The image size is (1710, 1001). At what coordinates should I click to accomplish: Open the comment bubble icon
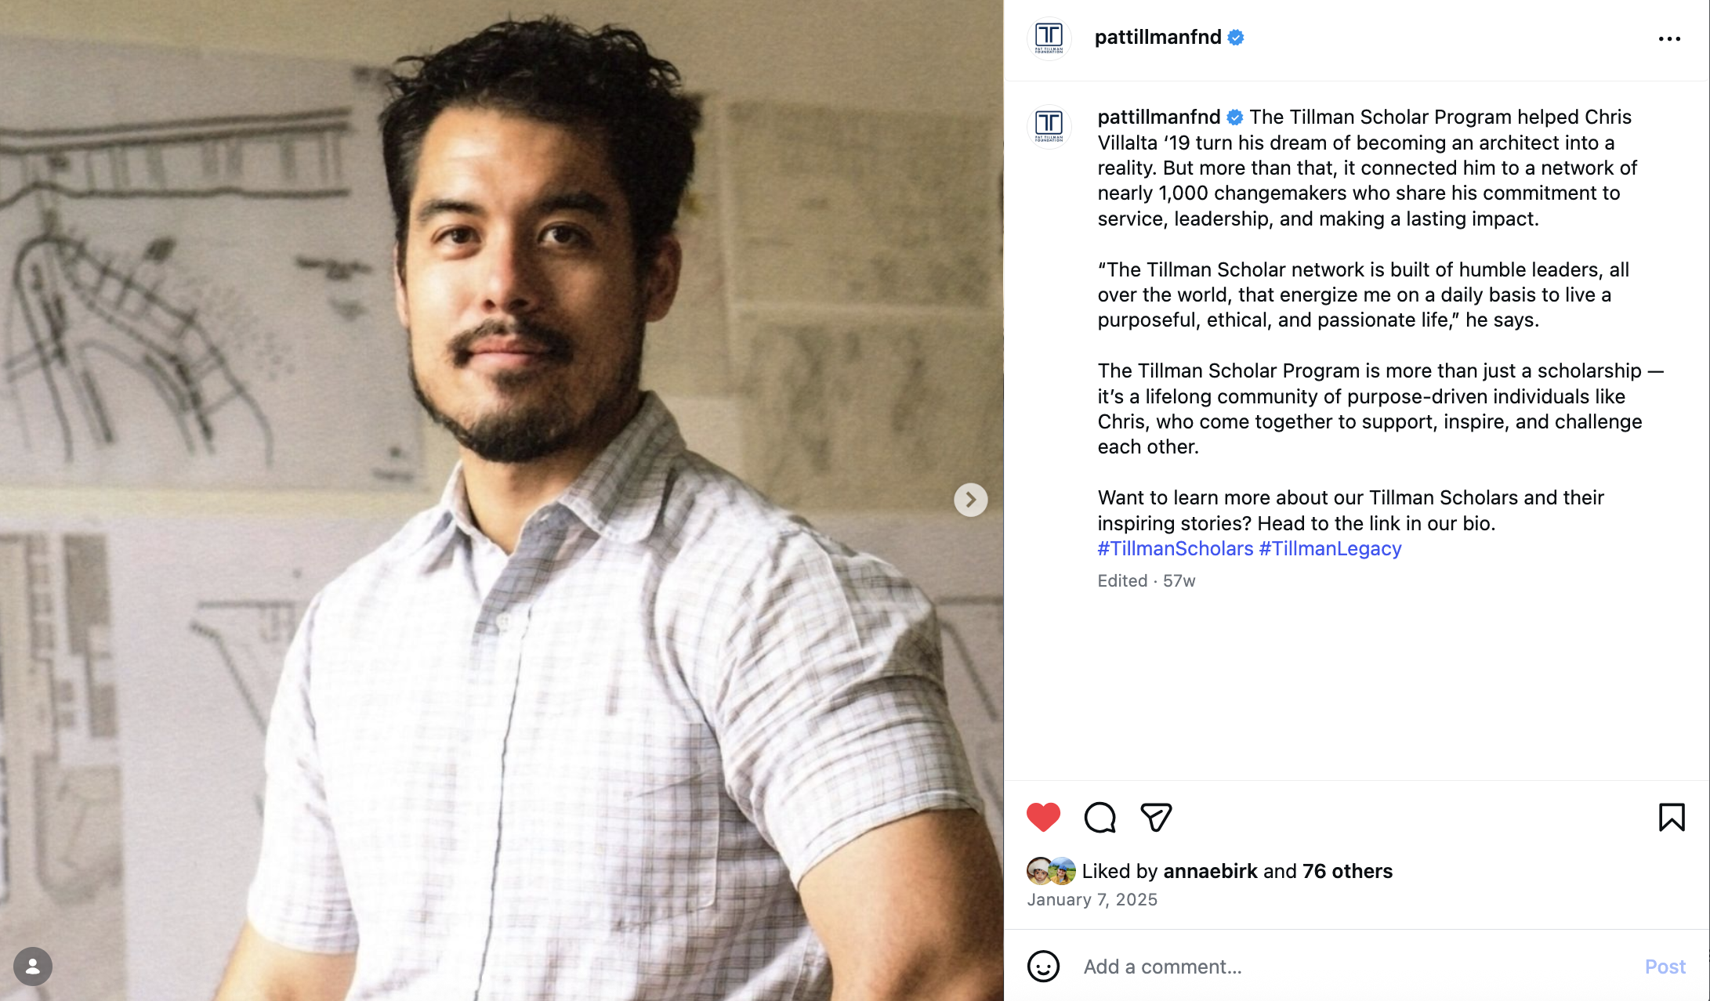[1100, 817]
